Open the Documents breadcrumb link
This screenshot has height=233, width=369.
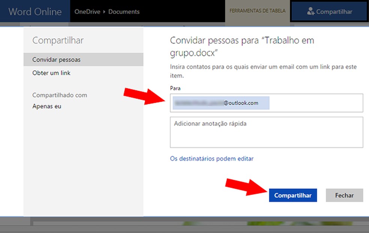click(x=124, y=12)
